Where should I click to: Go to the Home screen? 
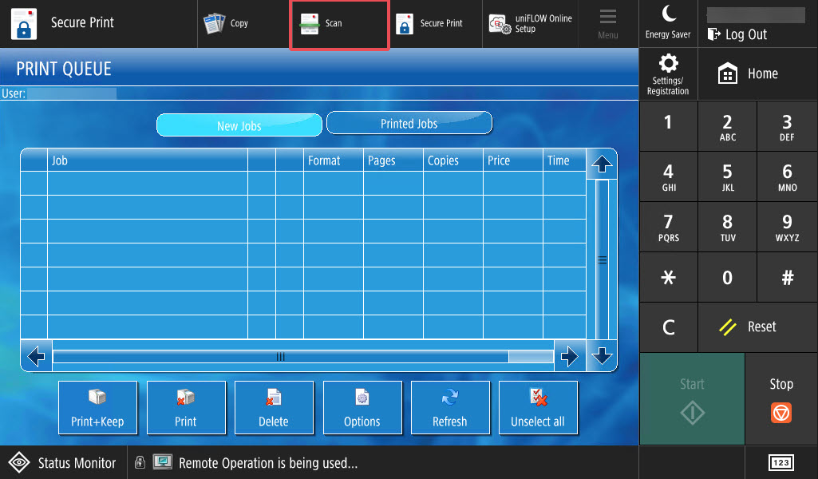click(757, 74)
